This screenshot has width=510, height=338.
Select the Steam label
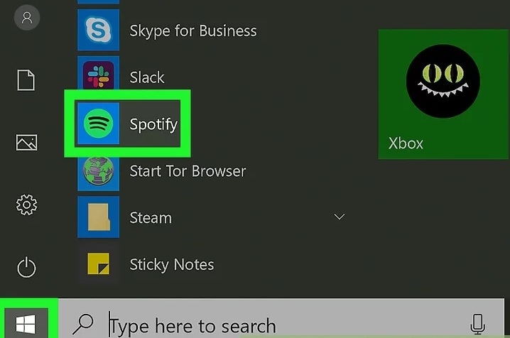[x=151, y=218]
